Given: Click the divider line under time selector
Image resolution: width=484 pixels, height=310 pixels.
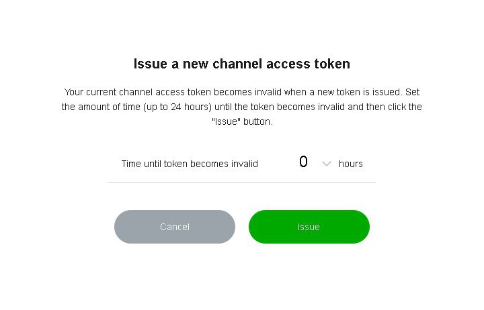Looking at the screenshot, I should [x=242, y=183].
